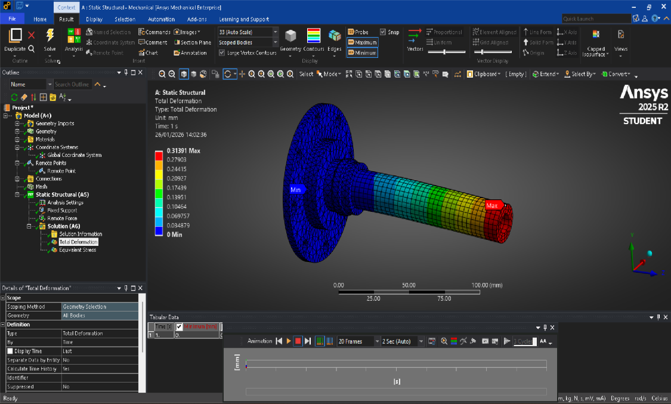671x404 pixels.
Task: Select Equivalent Stress in the outline
Action: coord(77,250)
